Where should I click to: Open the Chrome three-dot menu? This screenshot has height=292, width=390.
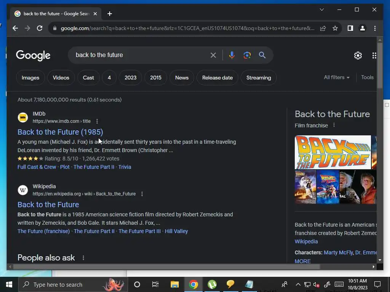tap(375, 28)
